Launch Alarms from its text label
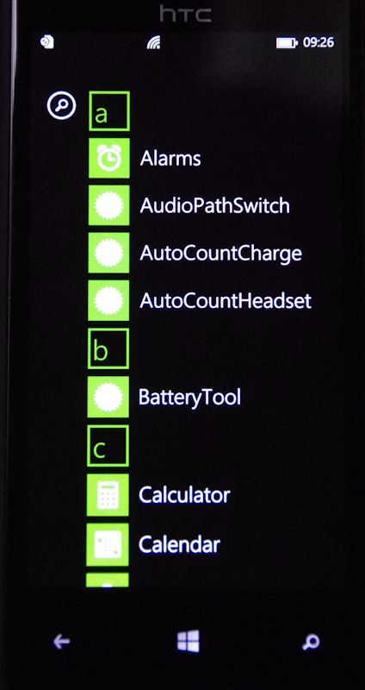The height and width of the screenshot is (690, 365). pos(170,159)
